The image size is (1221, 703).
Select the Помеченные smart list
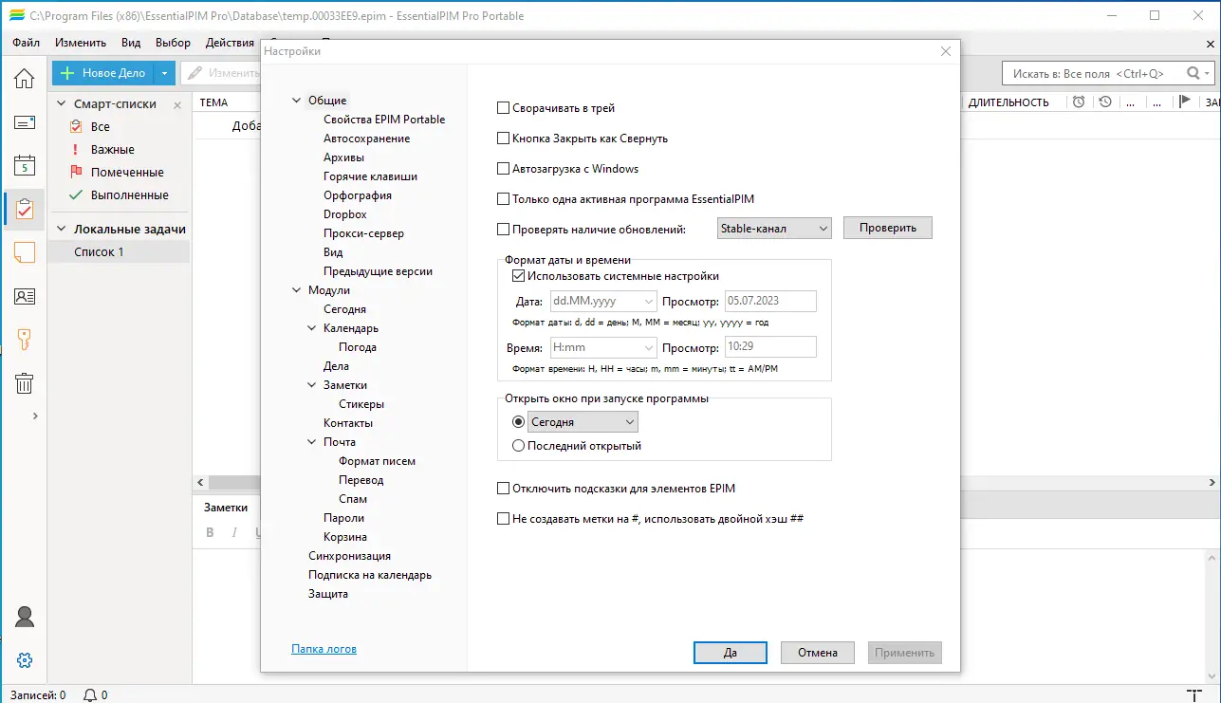pos(127,172)
